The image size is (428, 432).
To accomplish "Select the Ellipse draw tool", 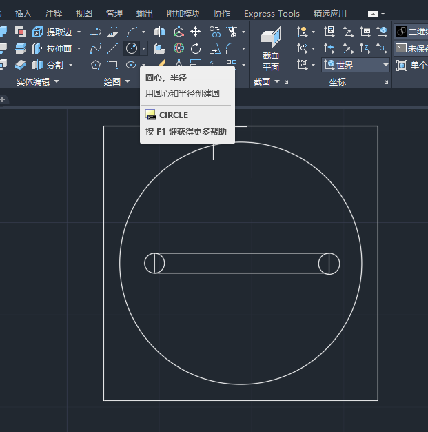I will pyautogui.click(x=131, y=66).
